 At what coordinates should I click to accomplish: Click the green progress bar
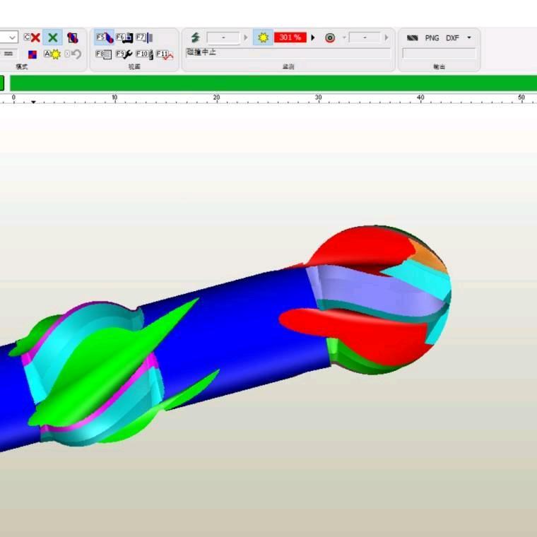pos(268,83)
